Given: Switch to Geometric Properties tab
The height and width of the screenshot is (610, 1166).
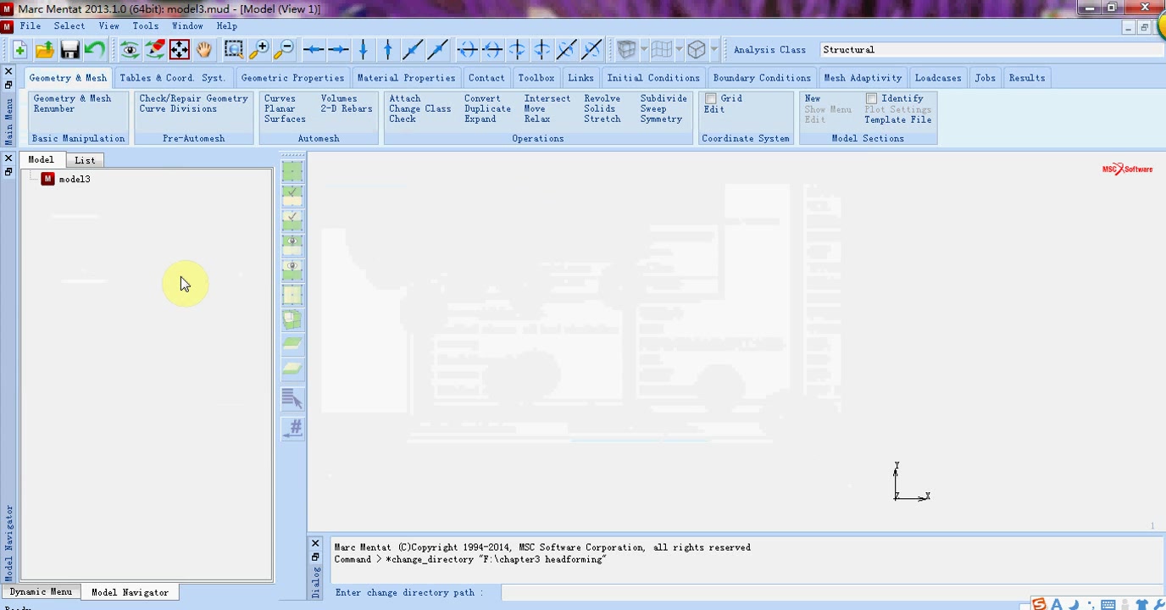Looking at the screenshot, I should (292, 78).
